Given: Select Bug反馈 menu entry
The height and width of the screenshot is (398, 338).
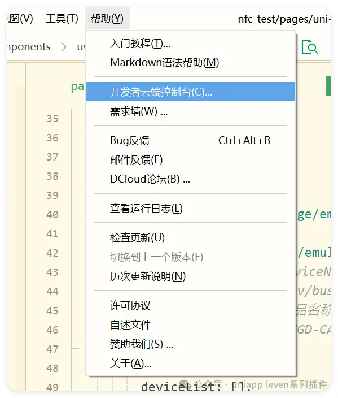Looking at the screenshot, I should (191, 140).
